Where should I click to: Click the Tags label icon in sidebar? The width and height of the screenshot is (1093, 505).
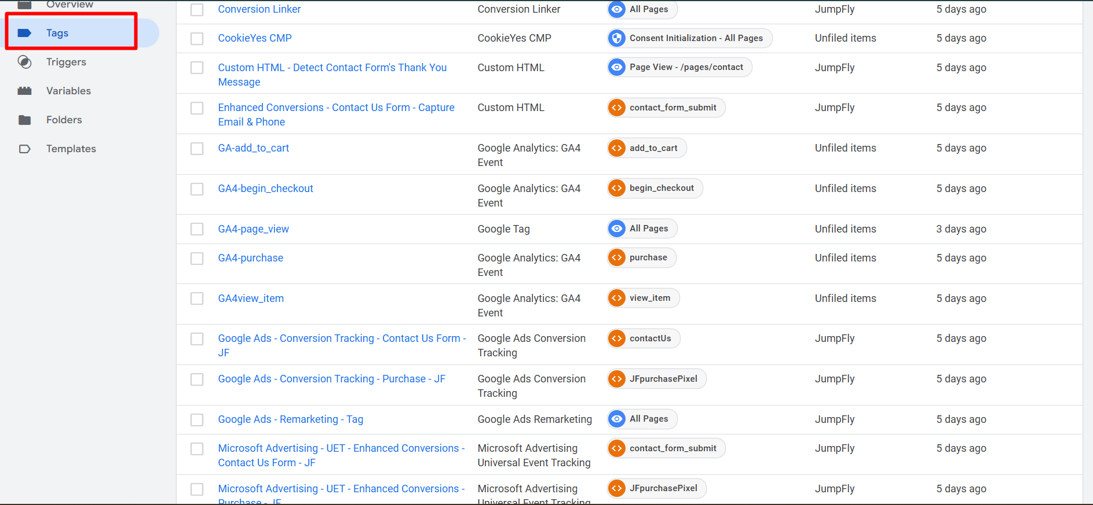pos(24,33)
